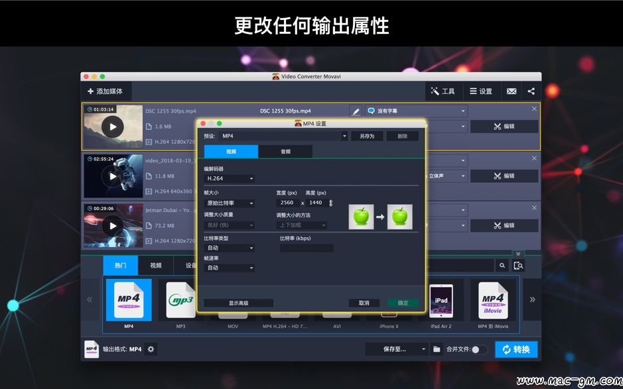Click the 添加媒体 add media button
Viewport: 623px width, 389px height.
105,91
